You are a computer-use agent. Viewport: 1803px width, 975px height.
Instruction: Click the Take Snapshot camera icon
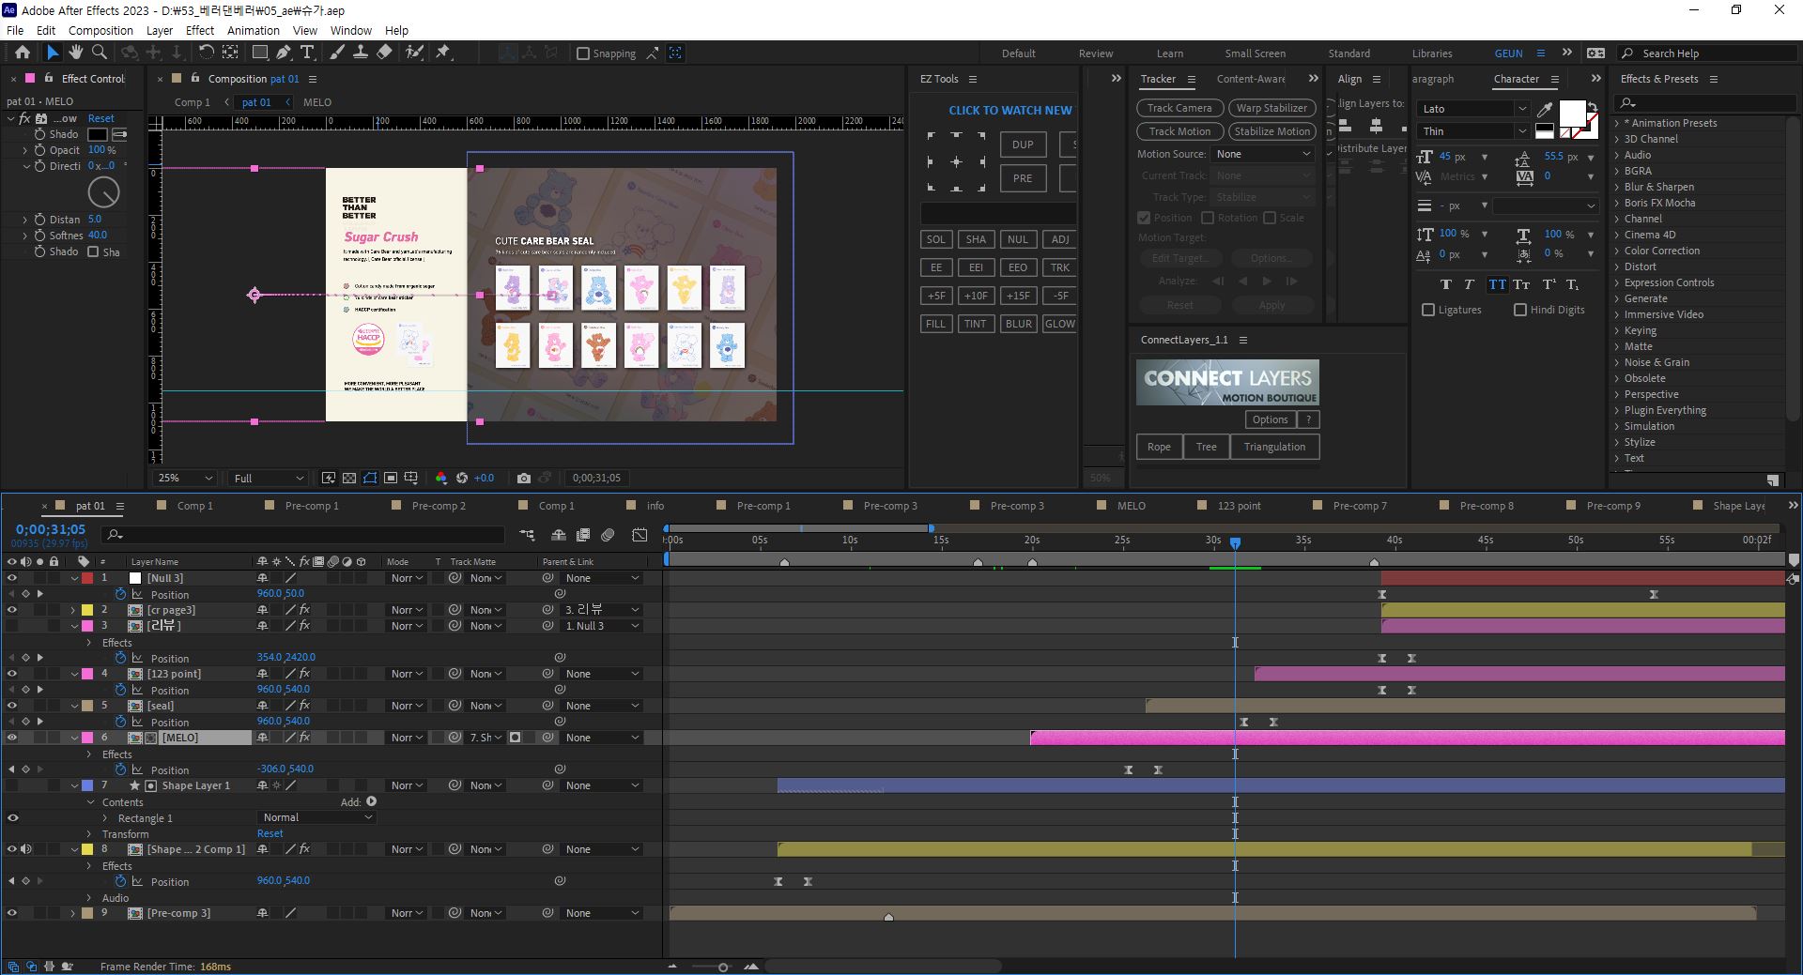point(524,478)
